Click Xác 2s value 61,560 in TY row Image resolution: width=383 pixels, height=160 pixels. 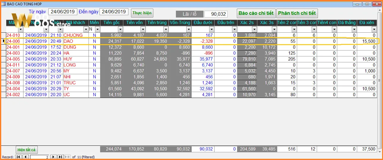tap(249, 89)
